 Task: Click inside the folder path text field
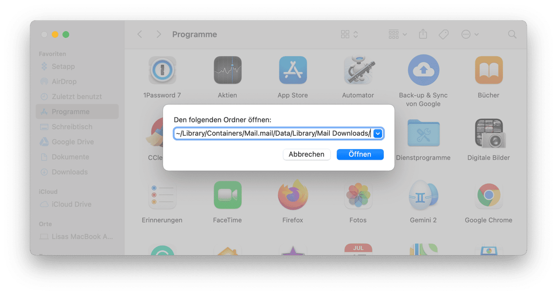pos(273,133)
